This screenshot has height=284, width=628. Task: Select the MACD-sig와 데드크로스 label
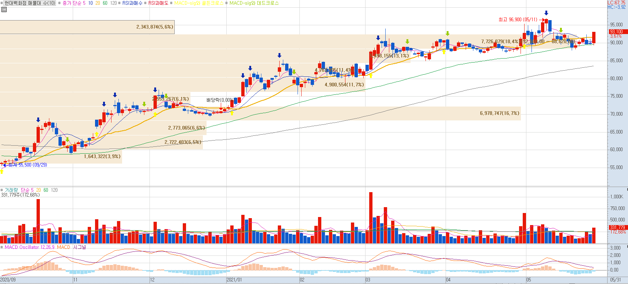254,3
